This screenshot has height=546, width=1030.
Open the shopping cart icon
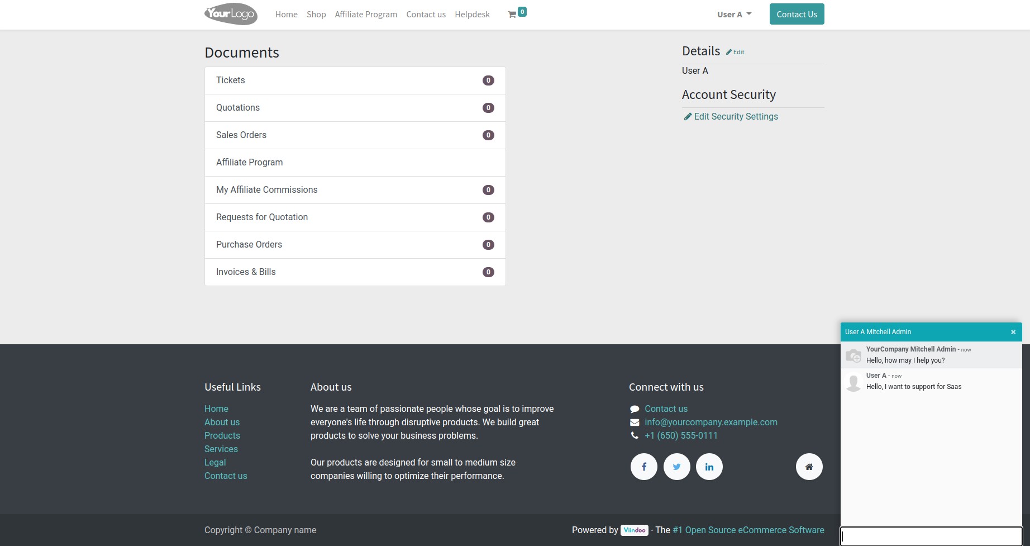tap(512, 15)
